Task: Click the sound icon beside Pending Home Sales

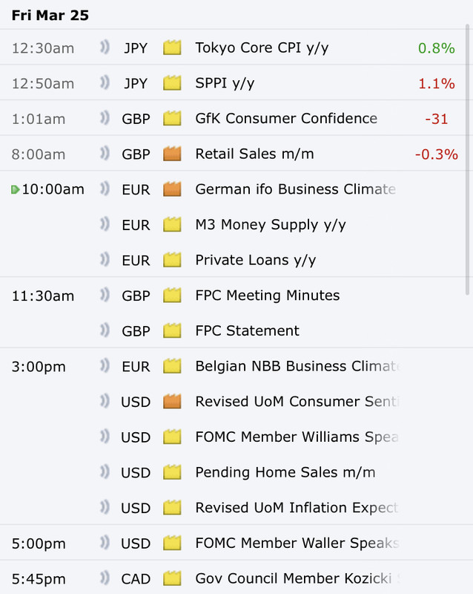Action: click(x=105, y=472)
